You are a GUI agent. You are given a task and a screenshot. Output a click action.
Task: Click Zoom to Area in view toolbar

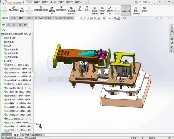click(85, 18)
